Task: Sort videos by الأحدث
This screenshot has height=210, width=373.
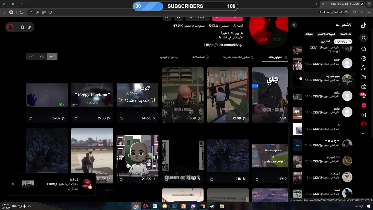Action: 52,56
